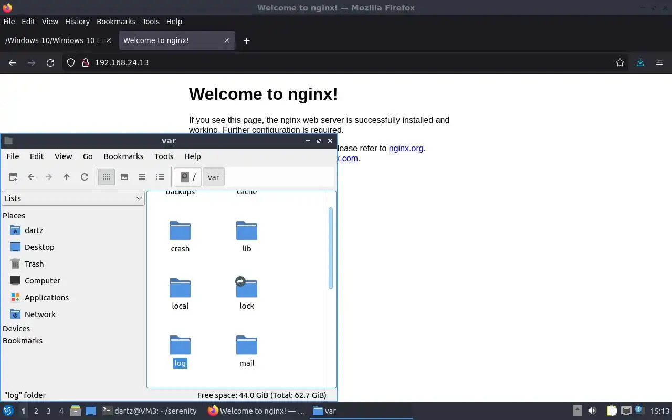672x420 pixels.
Task: Click the 'var' path bar button
Action: pyautogui.click(x=214, y=177)
